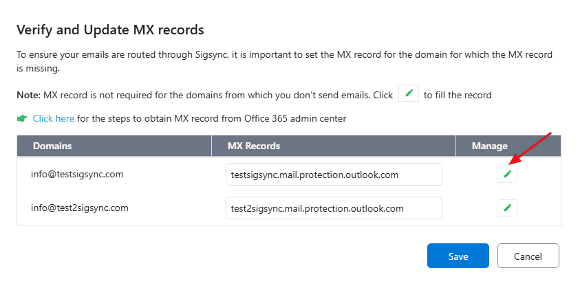Focus the test2sigsync.mail.protection.outlook.com field
580x288 pixels.
[x=334, y=208]
